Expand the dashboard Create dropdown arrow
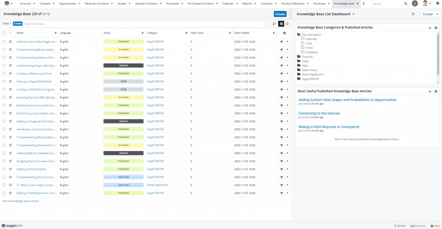 (437, 14)
